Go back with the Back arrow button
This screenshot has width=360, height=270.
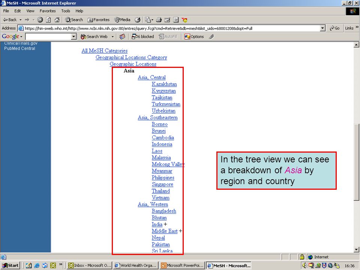(x=10, y=20)
